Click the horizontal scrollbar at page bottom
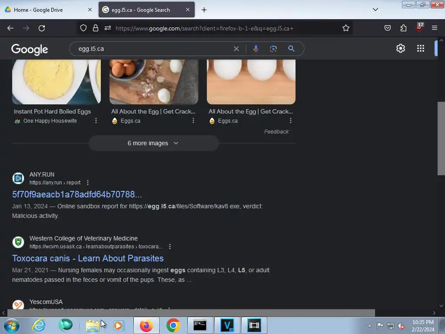 [x=191, y=313]
